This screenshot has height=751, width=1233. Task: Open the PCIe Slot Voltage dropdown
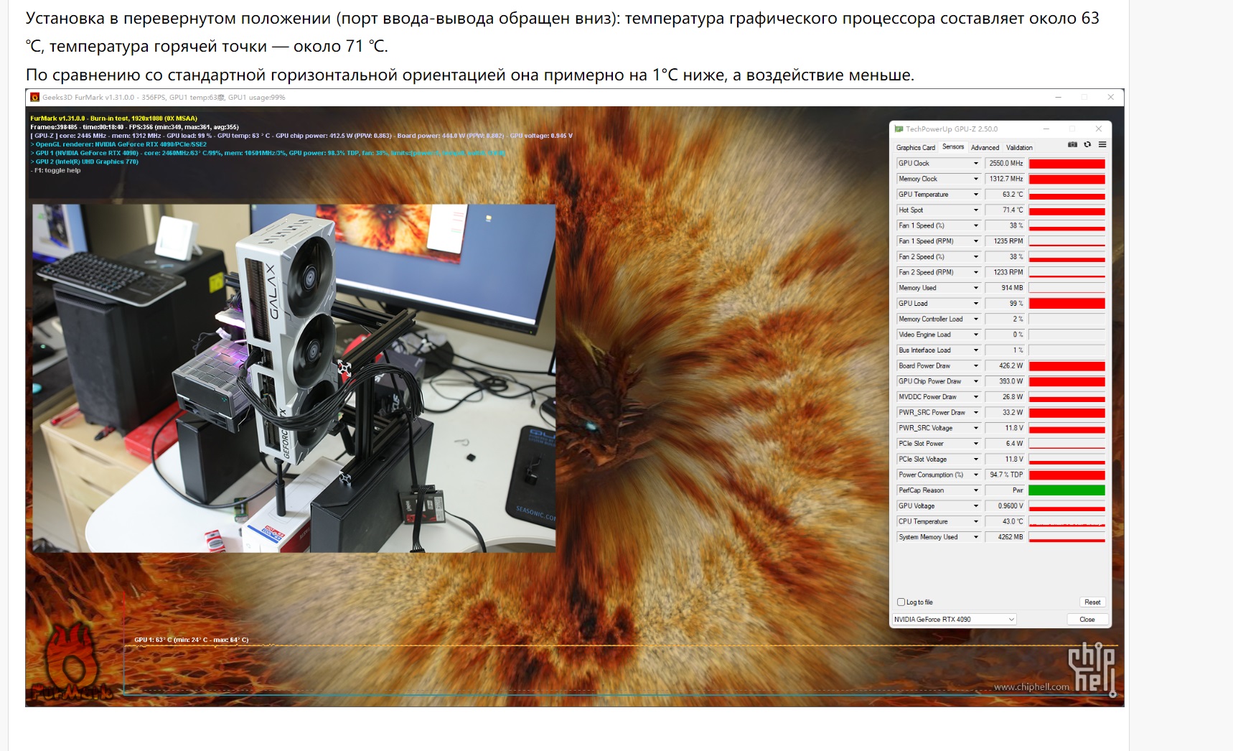pos(976,460)
